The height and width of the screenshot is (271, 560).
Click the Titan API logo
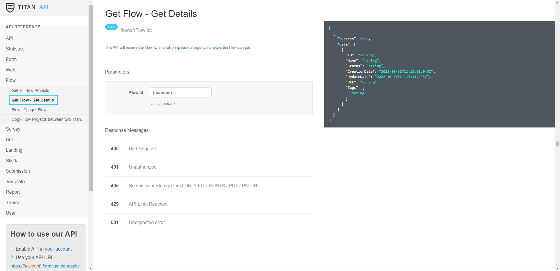click(27, 7)
